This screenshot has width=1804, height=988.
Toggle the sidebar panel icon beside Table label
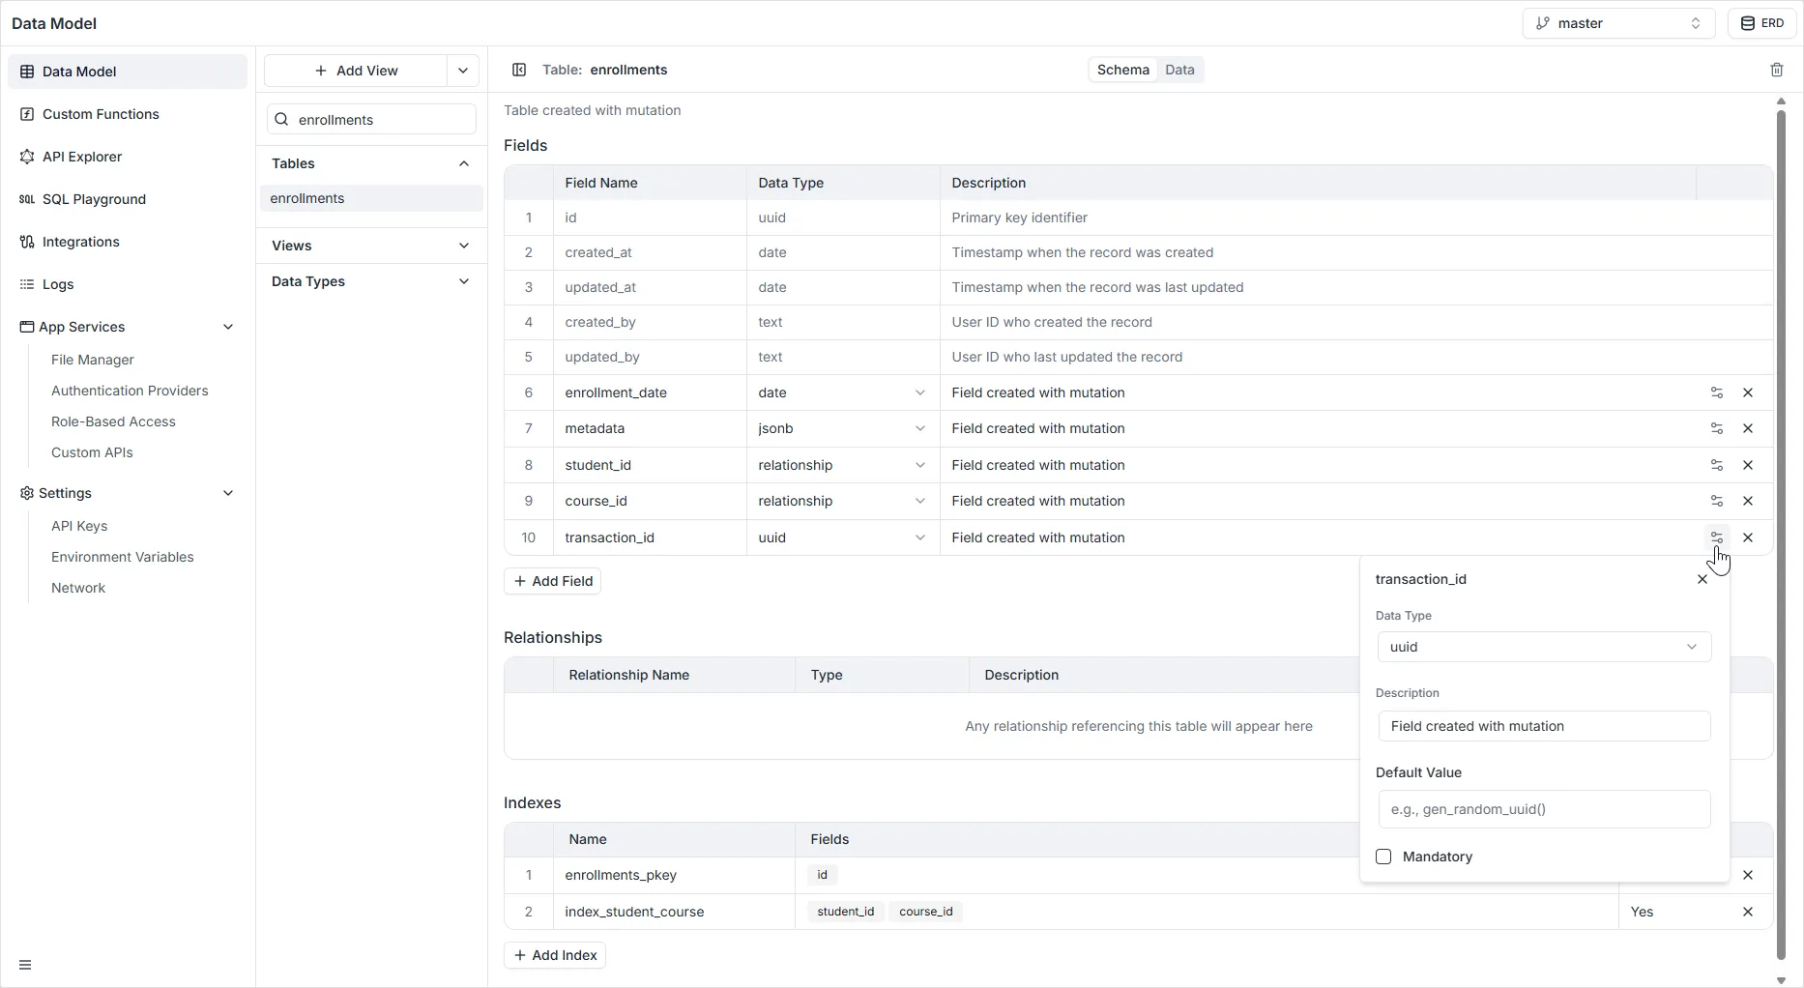(x=519, y=70)
